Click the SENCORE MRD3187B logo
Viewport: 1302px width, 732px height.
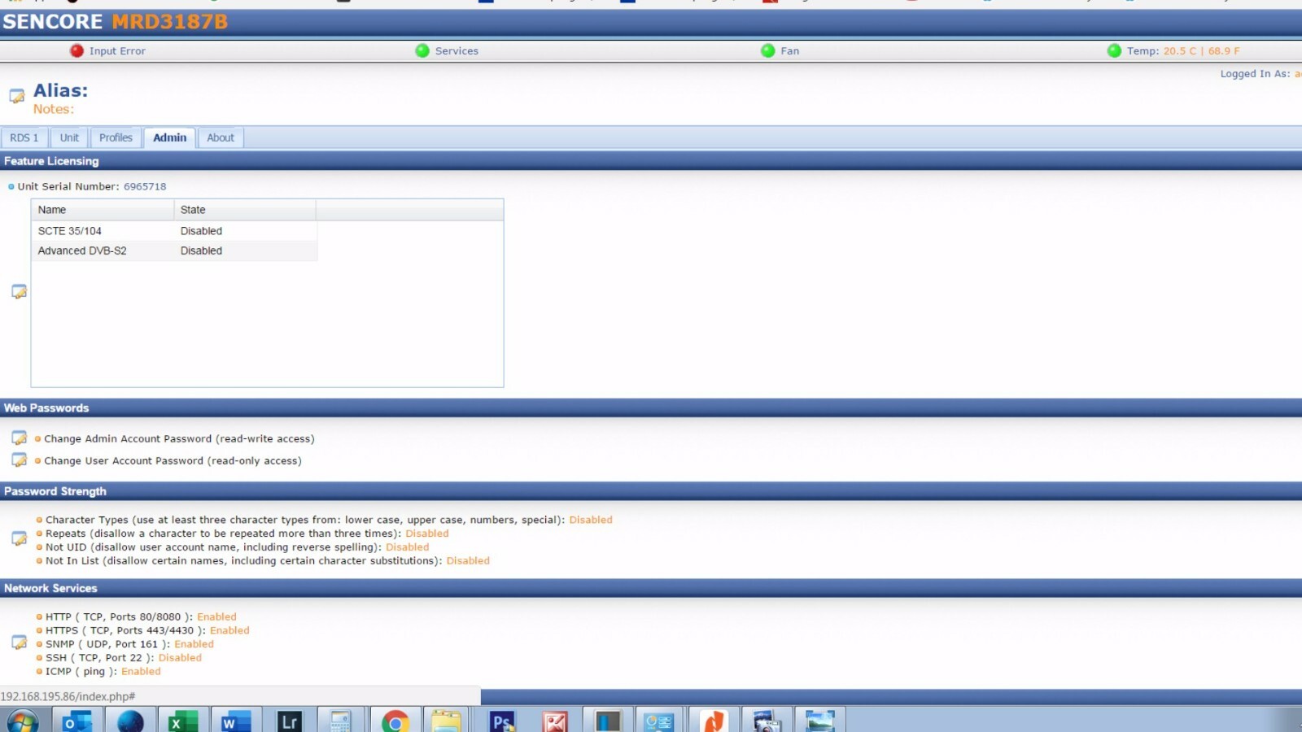[115, 22]
